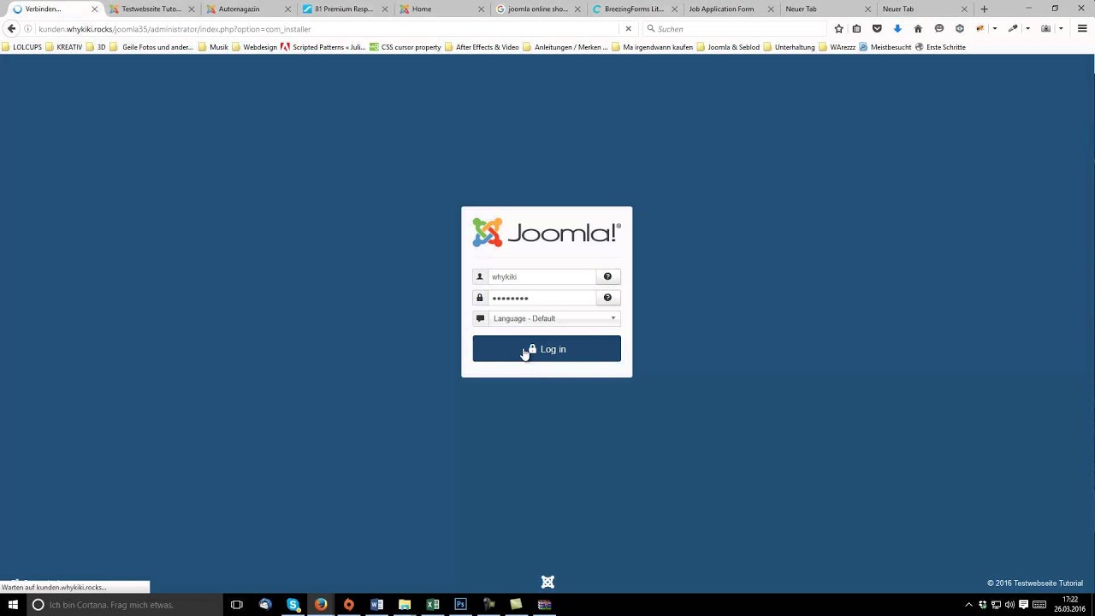The image size is (1095, 616).
Task: Click the Log in button
Action: [x=547, y=349]
